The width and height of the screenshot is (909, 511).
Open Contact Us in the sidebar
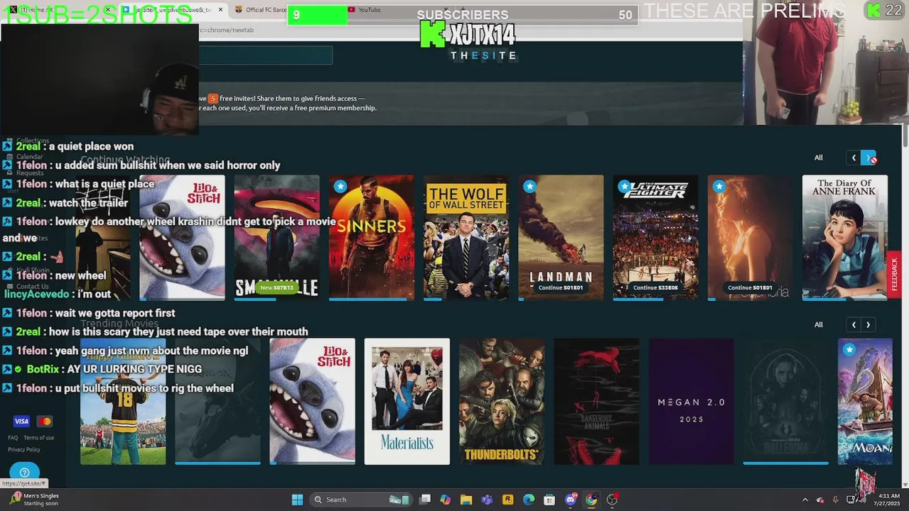click(x=33, y=286)
